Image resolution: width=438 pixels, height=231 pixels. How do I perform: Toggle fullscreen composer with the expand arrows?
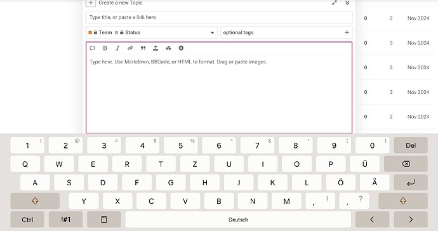coord(335,3)
